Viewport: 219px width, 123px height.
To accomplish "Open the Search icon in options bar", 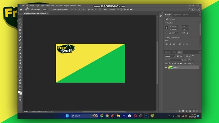I will (x=190, y=10).
